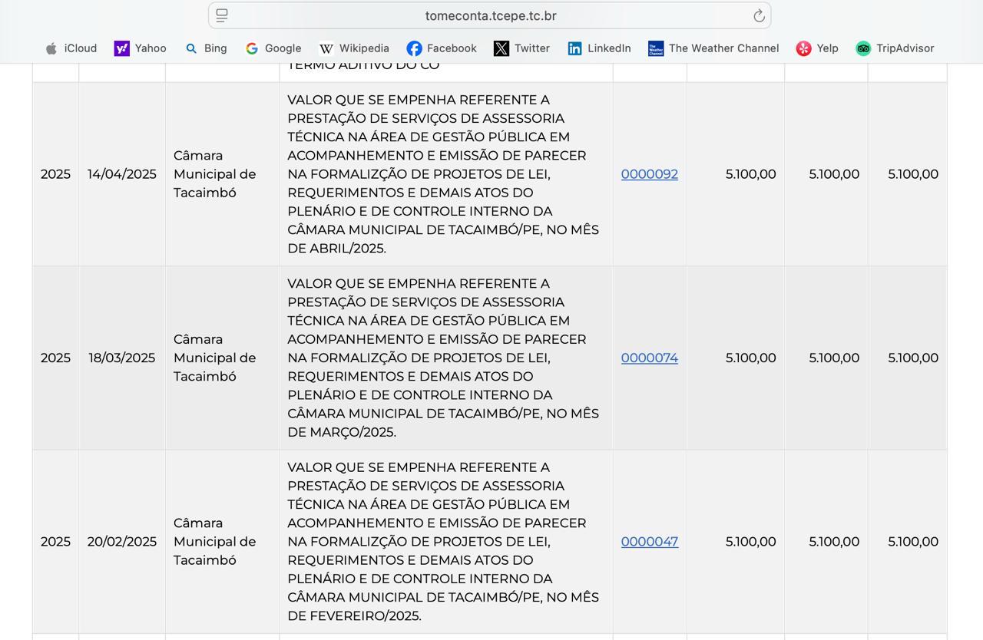The height and width of the screenshot is (640, 983).
Task: Open the Yahoo bookmark
Action: 141,48
